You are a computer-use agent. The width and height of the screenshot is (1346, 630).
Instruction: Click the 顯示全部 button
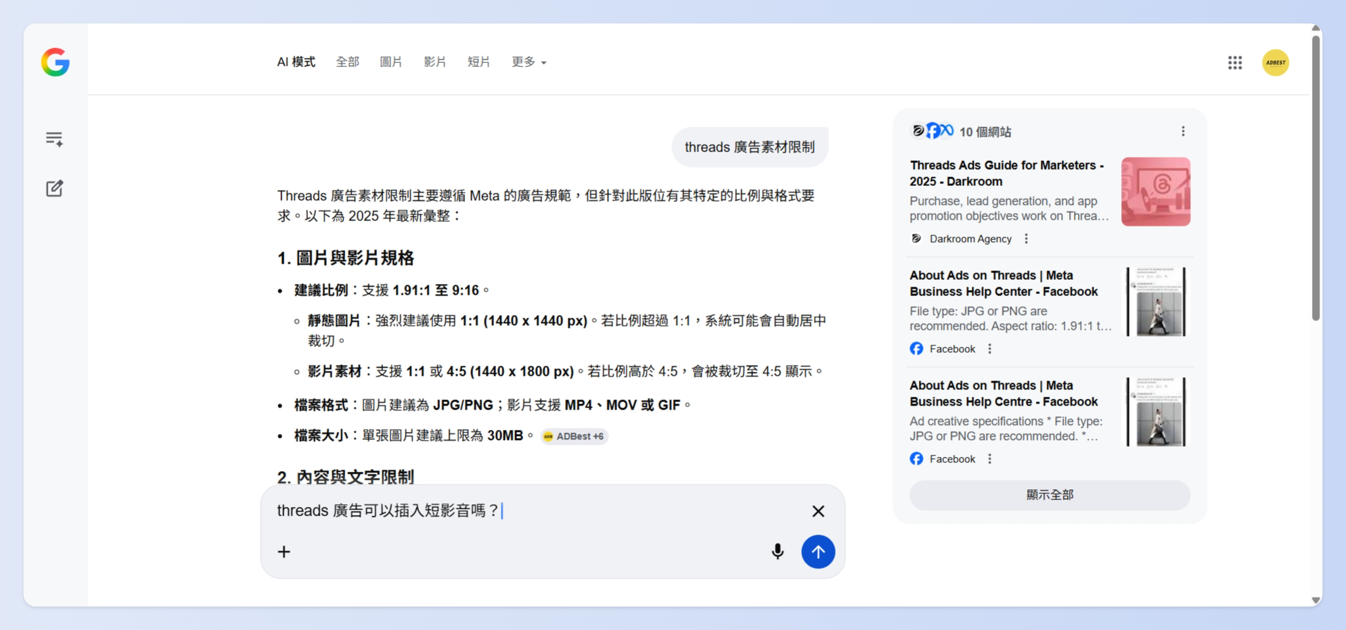pos(1050,494)
